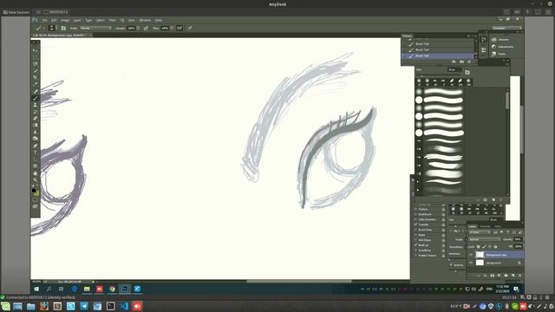Viewport: 555px width, 312px height.
Task: Open the Layer menu
Action: coord(77,20)
